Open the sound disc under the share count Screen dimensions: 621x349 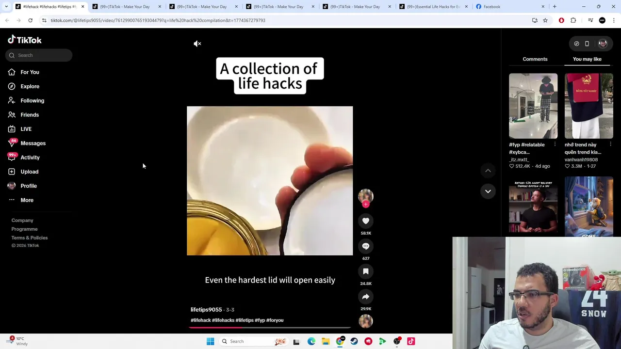(366, 321)
